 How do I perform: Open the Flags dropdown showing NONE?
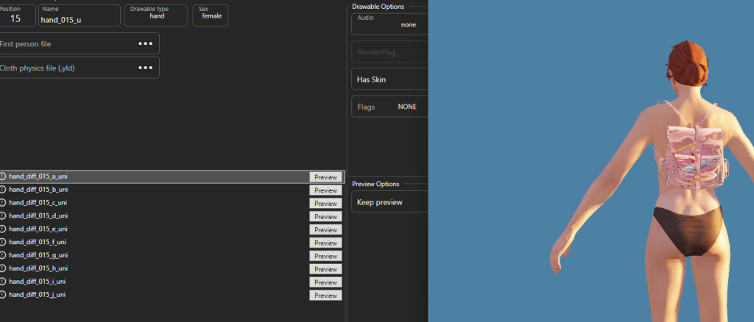click(390, 107)
